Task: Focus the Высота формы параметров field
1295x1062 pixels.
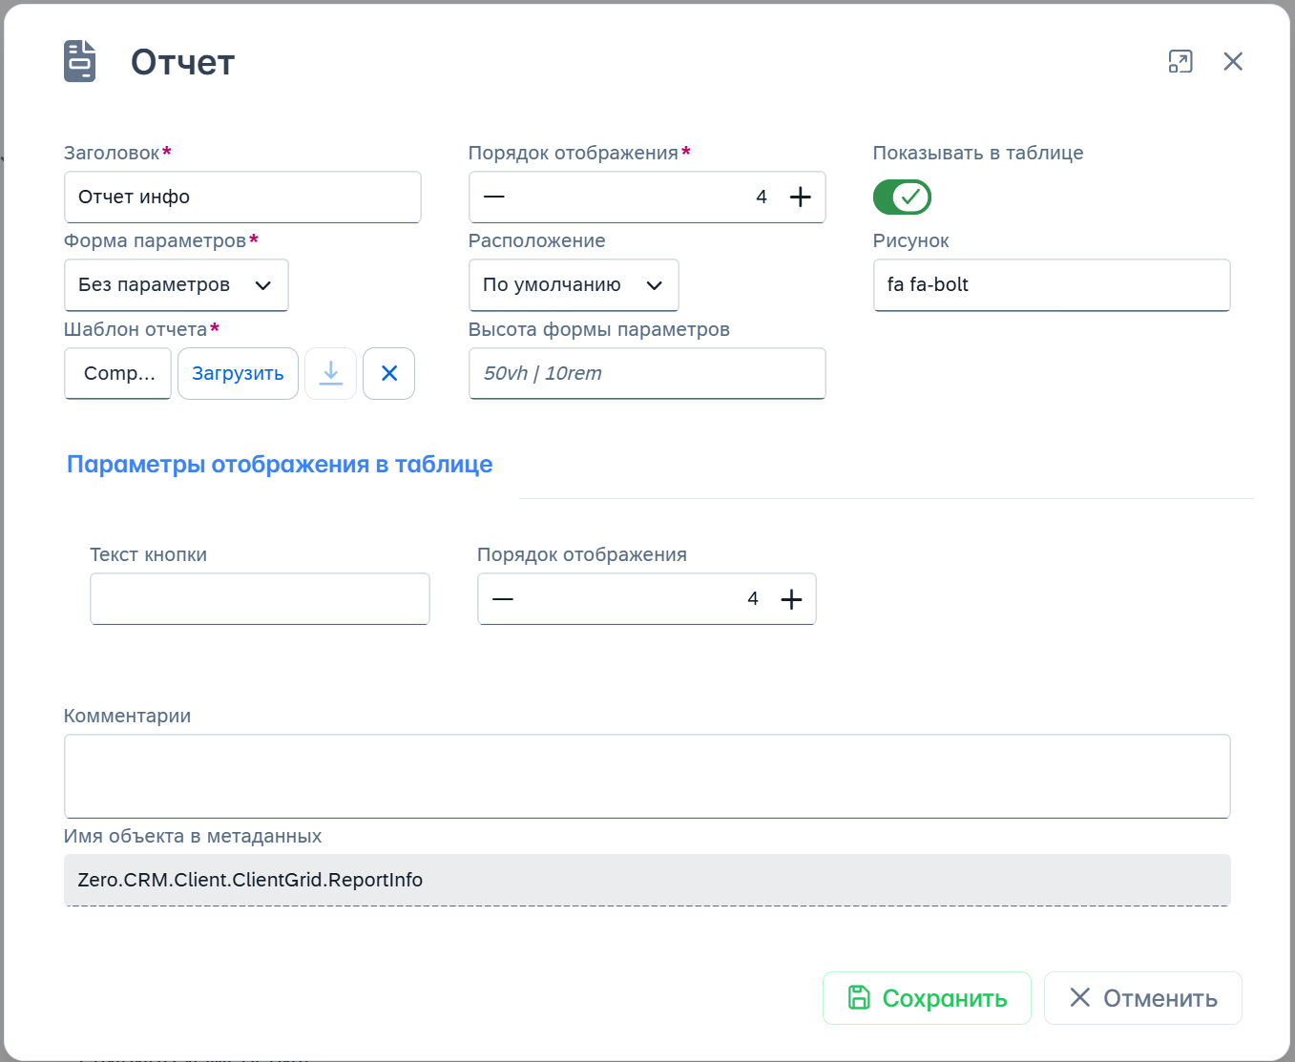Action: [647, 373]
